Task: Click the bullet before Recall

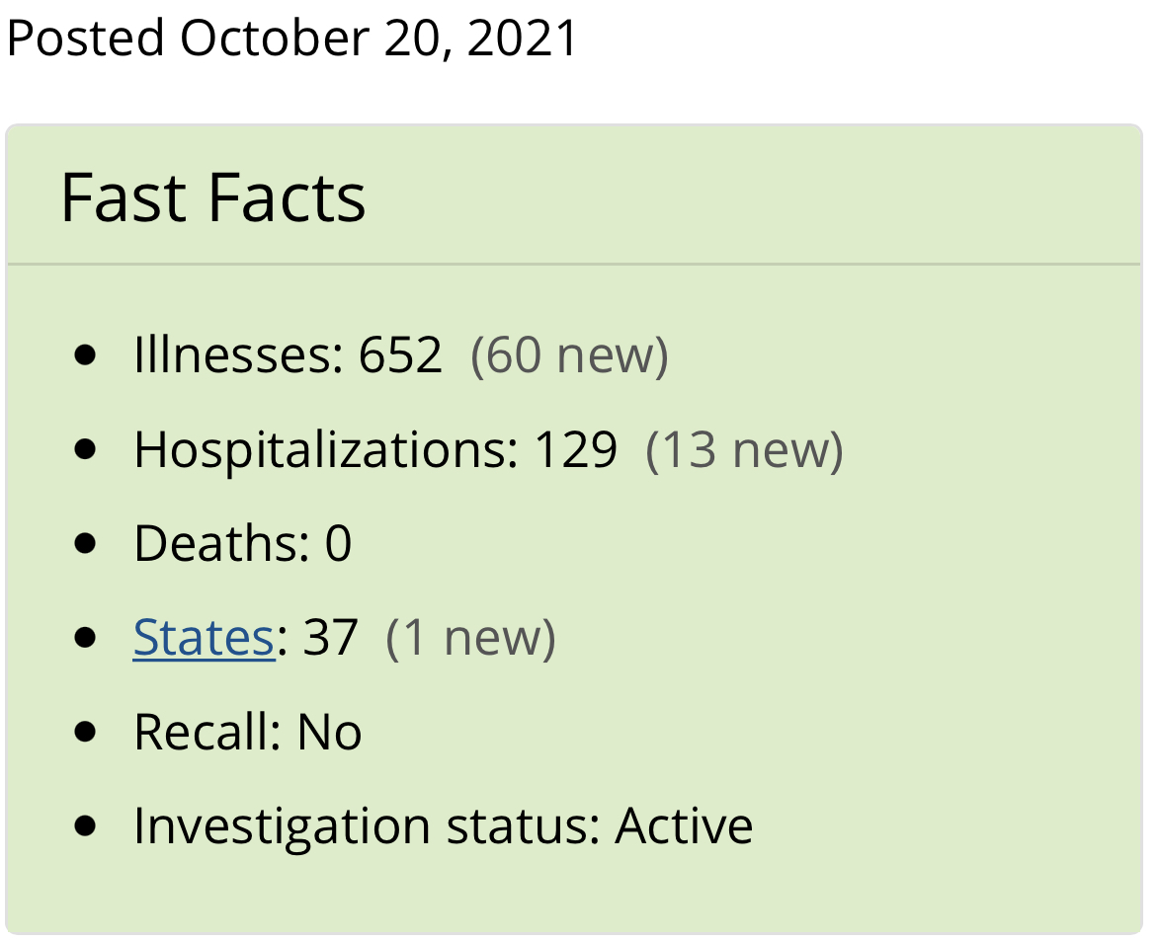Action: tap(86, 732)
